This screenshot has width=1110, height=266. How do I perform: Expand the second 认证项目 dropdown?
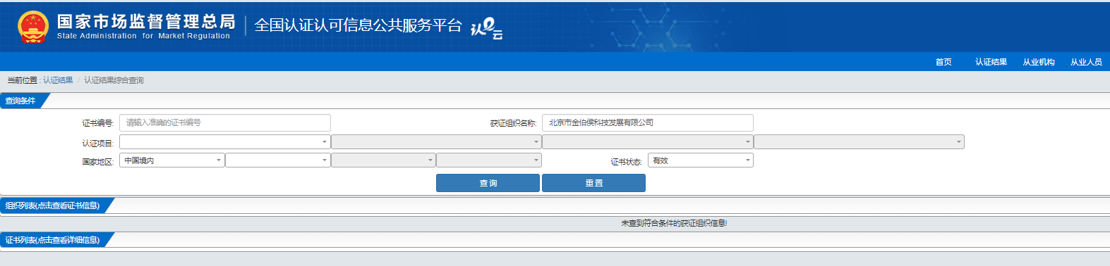[x=436, y=142]
